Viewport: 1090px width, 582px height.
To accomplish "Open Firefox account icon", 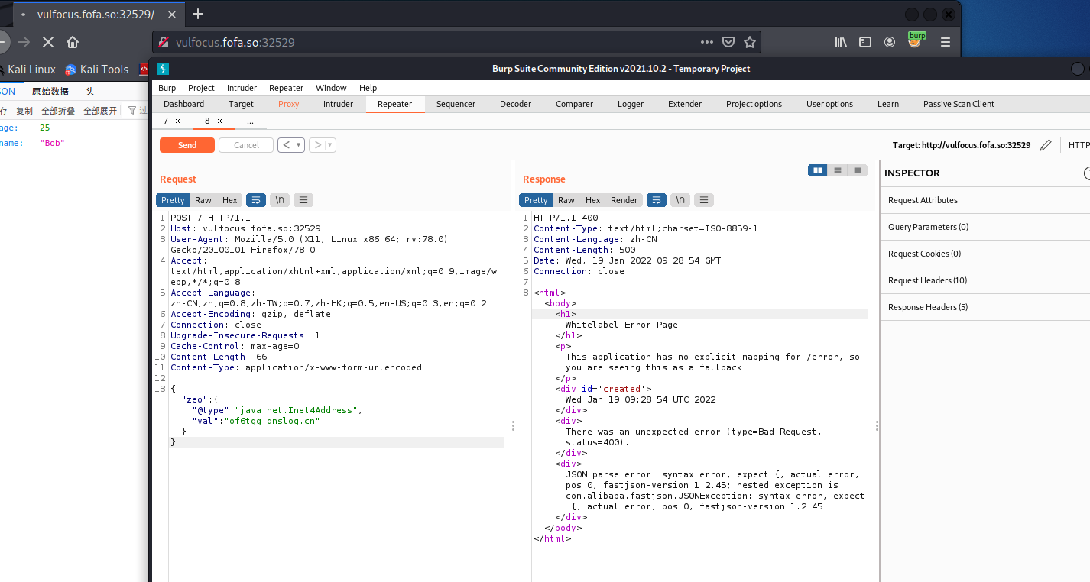I will [x=890, y=43].
